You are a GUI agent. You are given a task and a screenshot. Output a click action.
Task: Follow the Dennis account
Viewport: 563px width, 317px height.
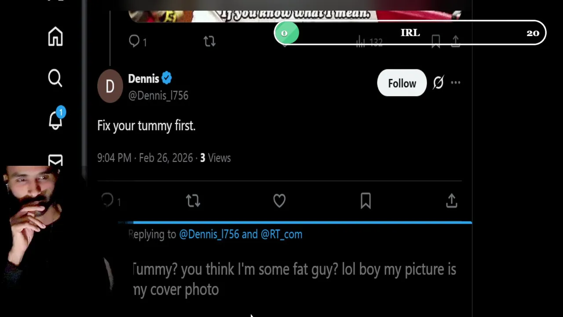402,83
